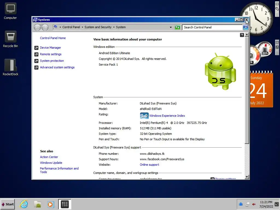Expand the arrow left of Control Panel breadcrumb

click(x=60, y=27)
